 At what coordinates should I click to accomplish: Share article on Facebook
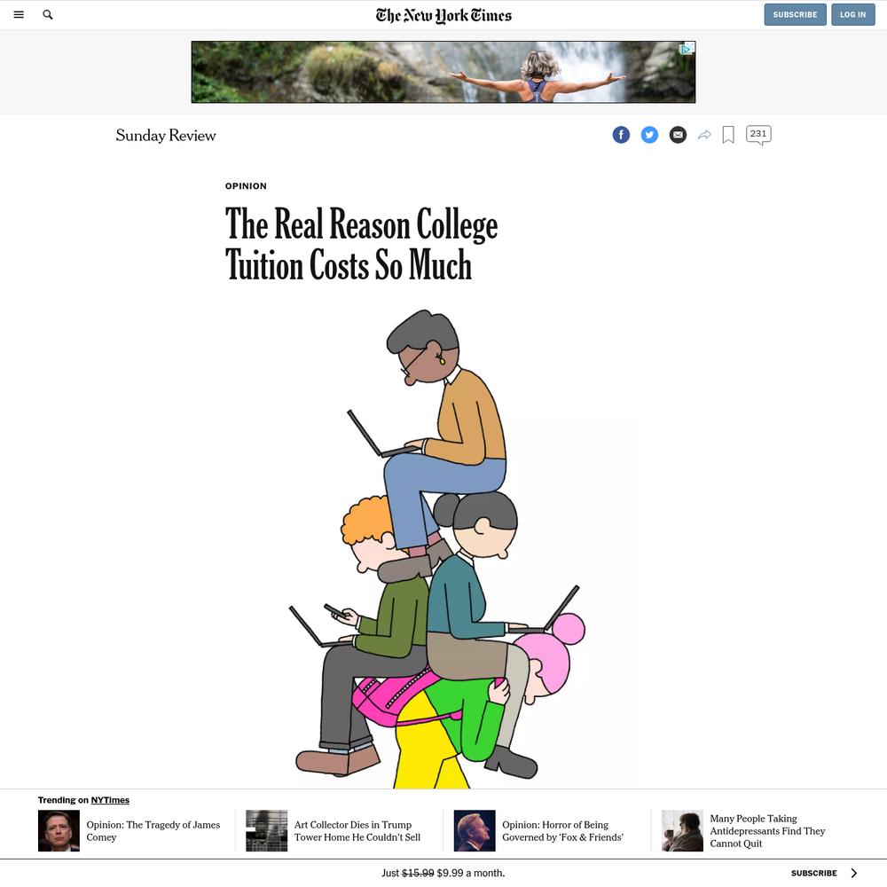[x=621, y=135]
